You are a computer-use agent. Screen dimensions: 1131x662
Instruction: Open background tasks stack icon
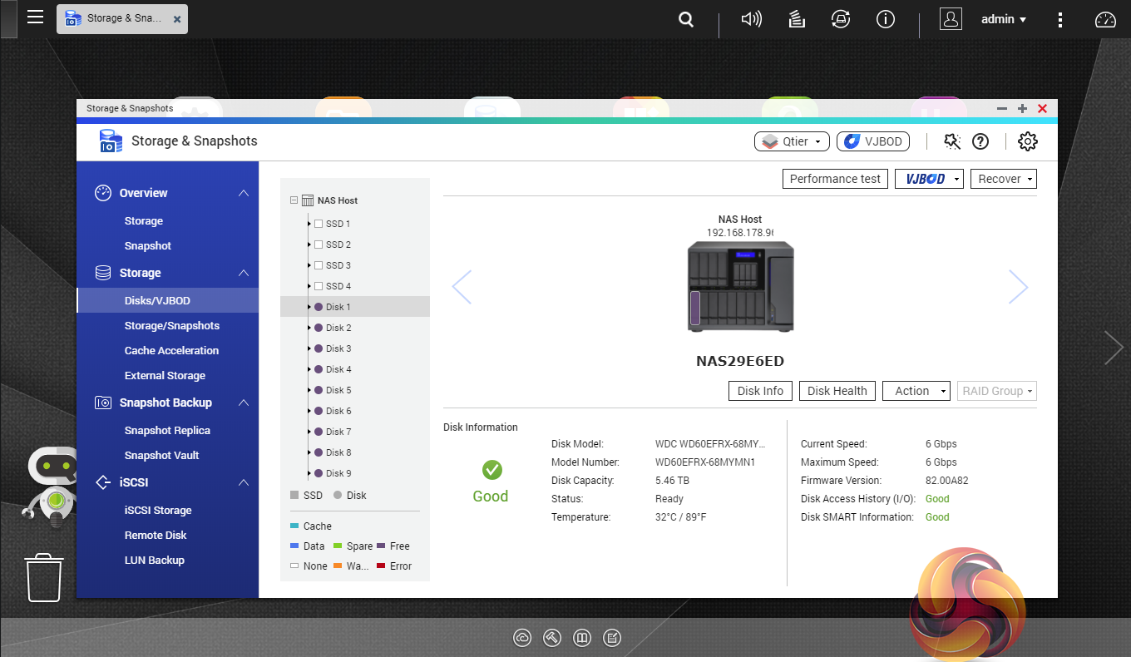coord(797,19)
